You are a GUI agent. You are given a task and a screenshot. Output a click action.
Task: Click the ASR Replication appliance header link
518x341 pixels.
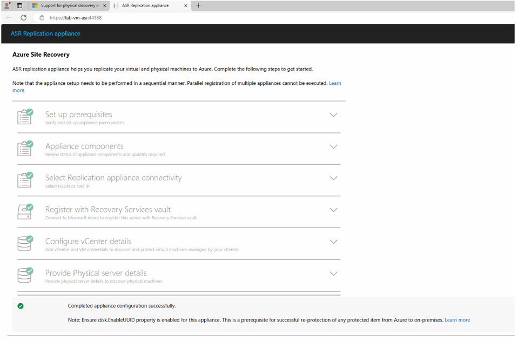[x=45, y=34]
